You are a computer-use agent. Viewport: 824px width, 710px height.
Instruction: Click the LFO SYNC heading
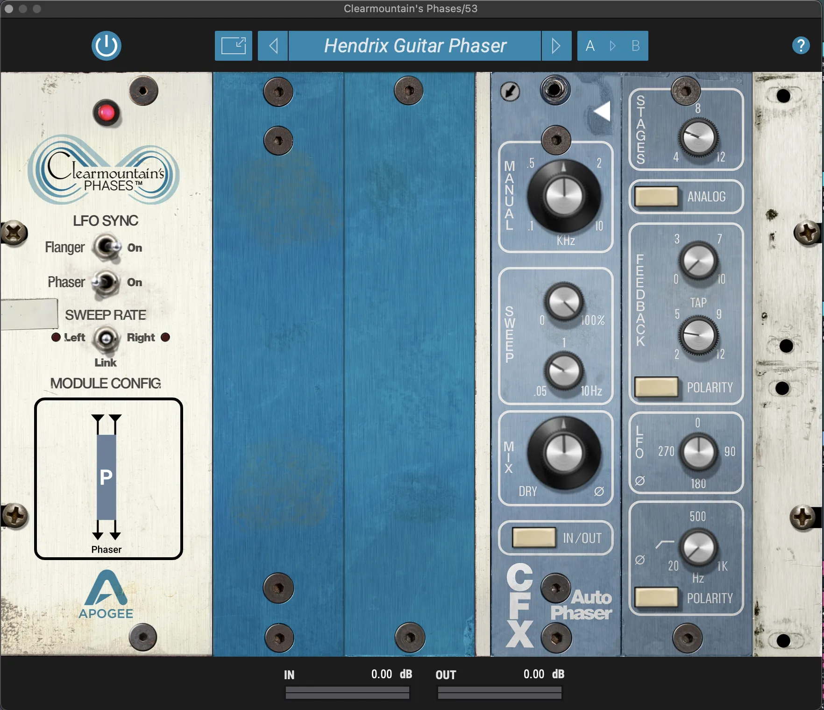point(106,220)
